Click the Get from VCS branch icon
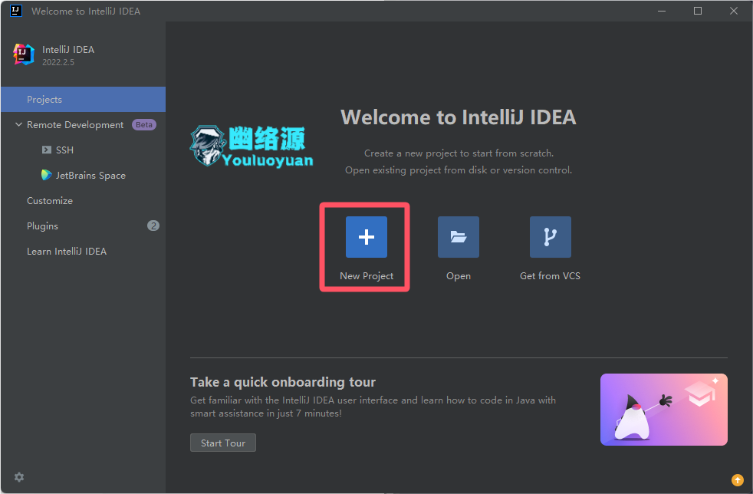 (551, 237)
